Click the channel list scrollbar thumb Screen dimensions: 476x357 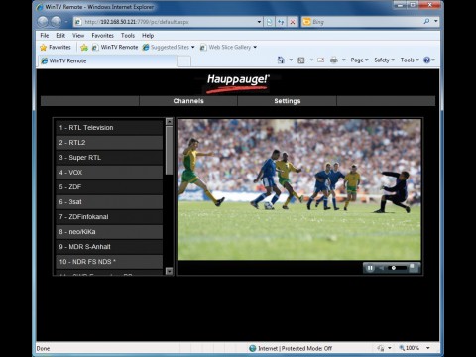click(169, 150)
